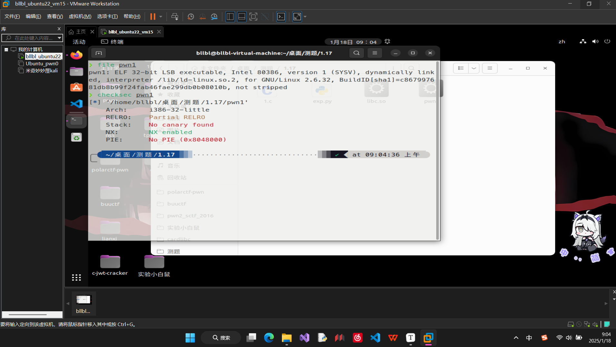
Task: Take a snapshot of this virtual machine
Action: coord(191,16)
